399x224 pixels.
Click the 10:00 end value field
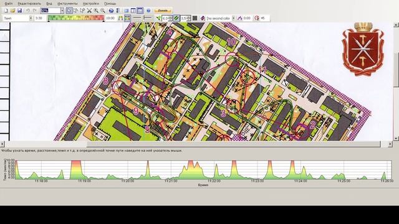(x=110, y=18)
